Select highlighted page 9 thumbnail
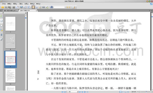 click(10, 58)
